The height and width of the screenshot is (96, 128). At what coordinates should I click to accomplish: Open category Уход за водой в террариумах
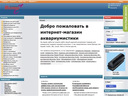point(13,38)
